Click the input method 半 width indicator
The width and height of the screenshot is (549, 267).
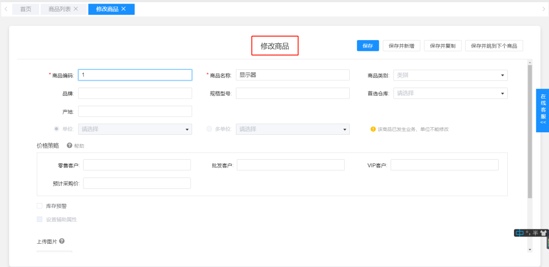535,233
